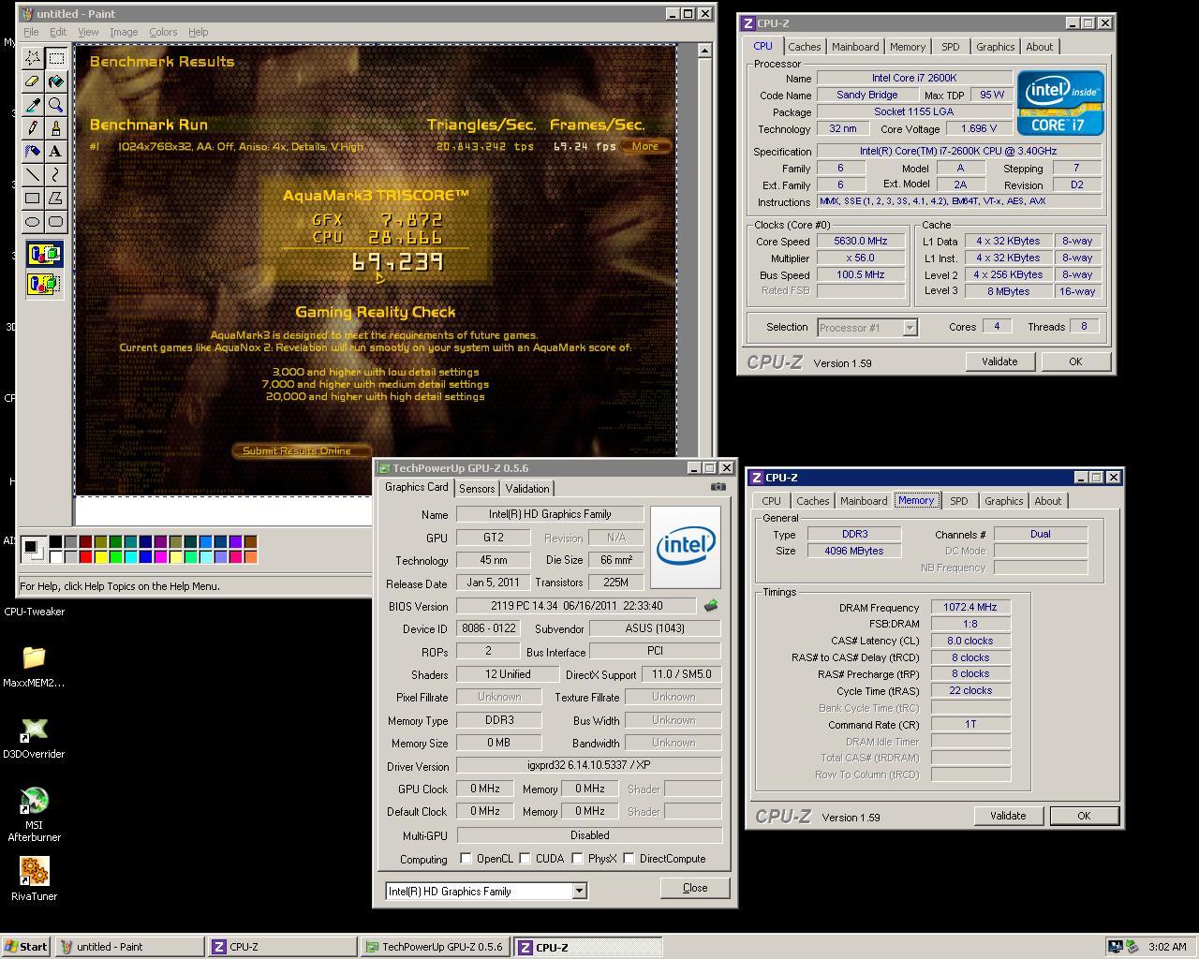Click the GPU-Z BIOS save chip icon
Viewport: 1199px width, 959px height.
711,606
